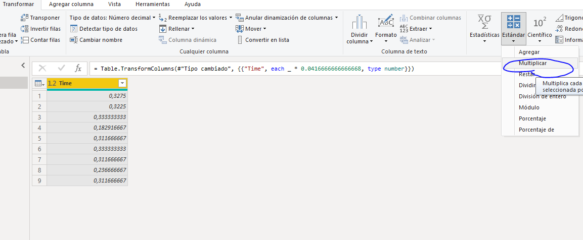Click the Rellenar down-arrow icon

tap(162, 29)
